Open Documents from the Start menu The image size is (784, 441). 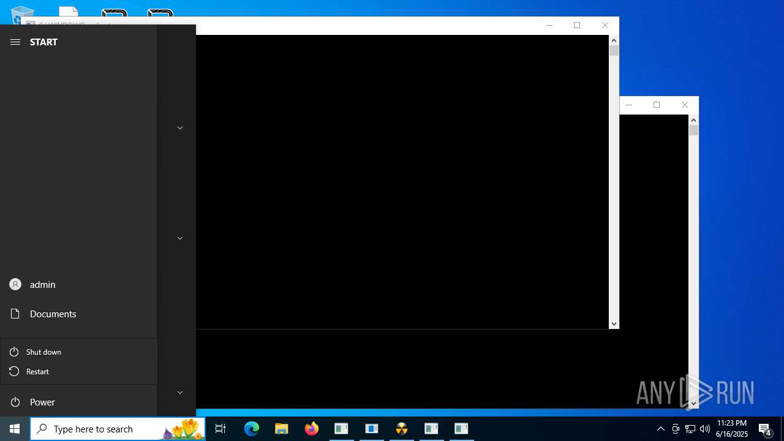point(78,314)
